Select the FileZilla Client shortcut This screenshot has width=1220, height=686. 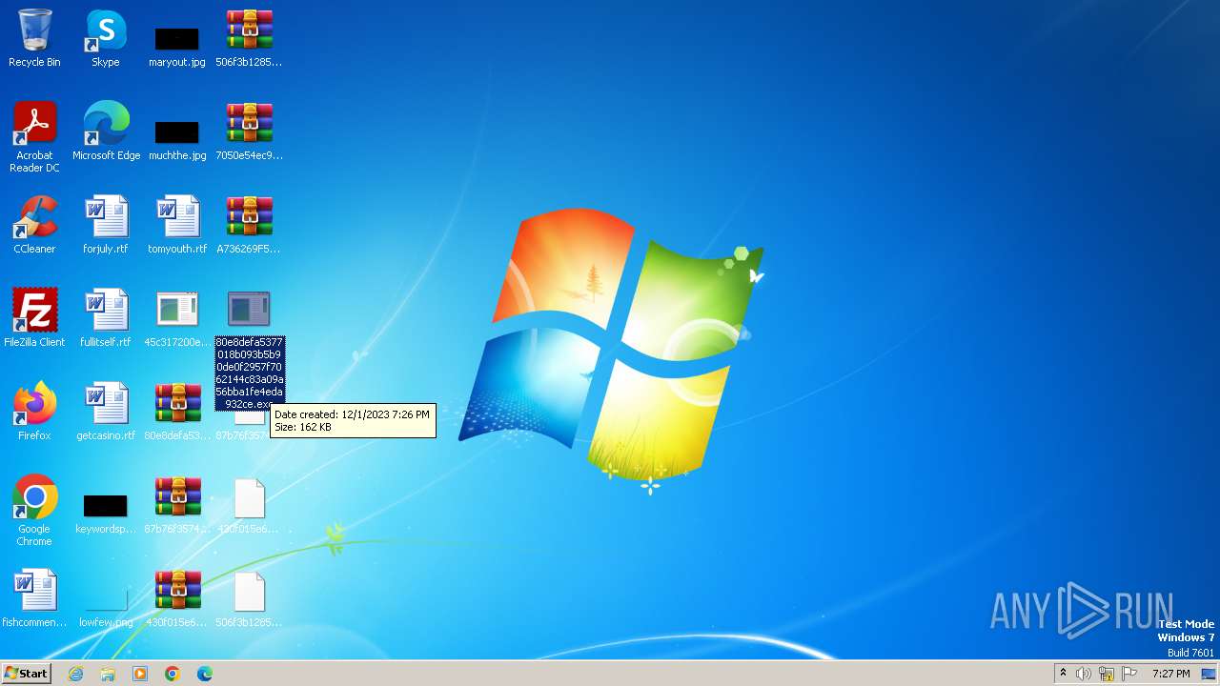pos(34,318)
